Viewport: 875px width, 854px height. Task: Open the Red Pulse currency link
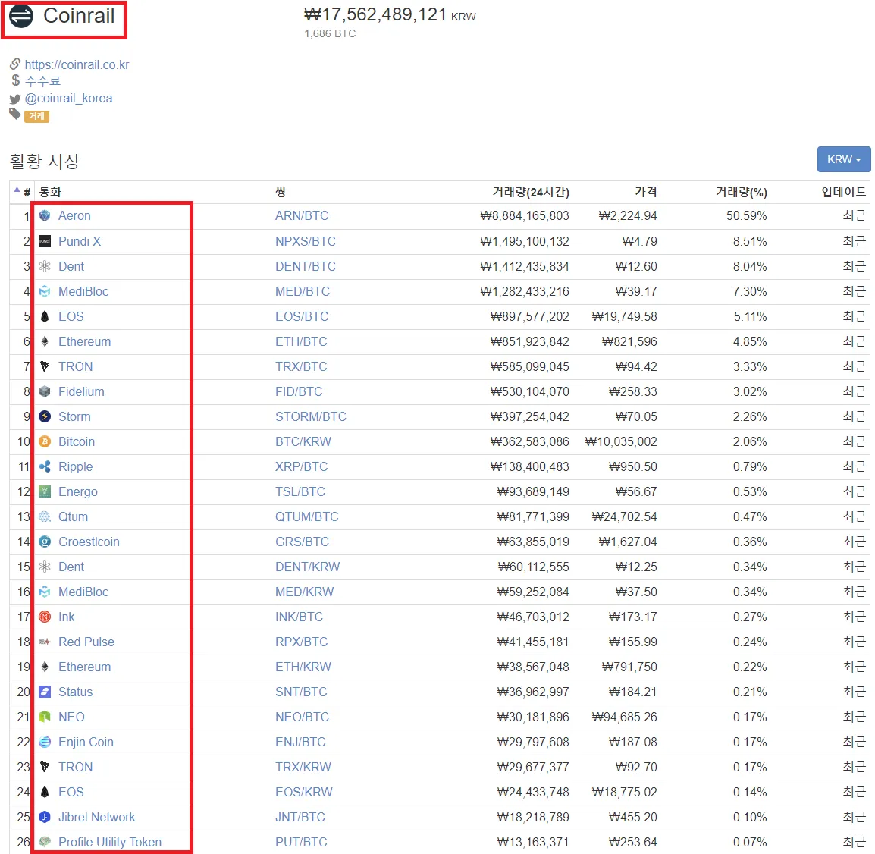pyautogui.click(x=86, y=642)
